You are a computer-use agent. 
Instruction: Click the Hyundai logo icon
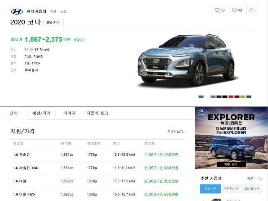tap(17, 12)
